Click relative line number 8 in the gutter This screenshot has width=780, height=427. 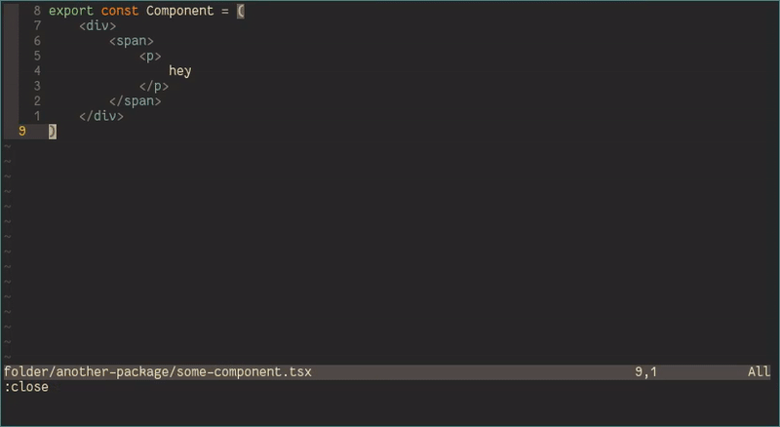(37, 11)
